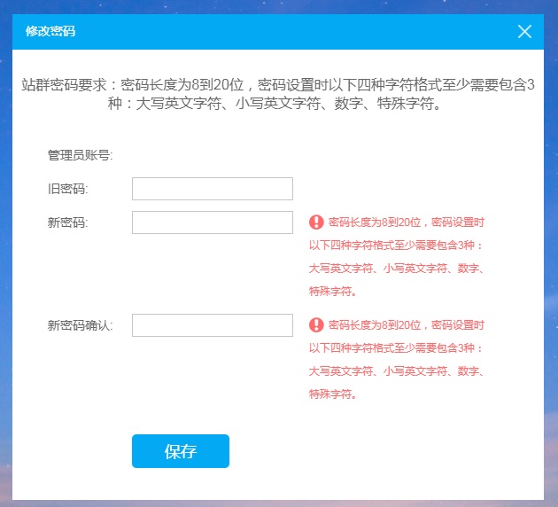
Task: Focus the 新密码确认 input field
Action: click(x=212, y=325)
